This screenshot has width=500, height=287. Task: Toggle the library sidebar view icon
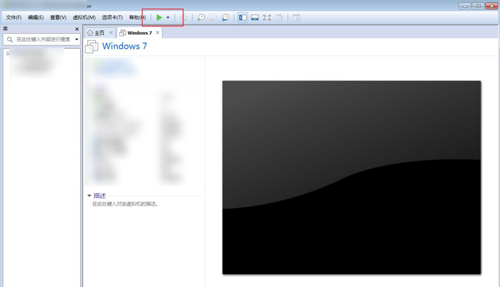pos(242,18)
